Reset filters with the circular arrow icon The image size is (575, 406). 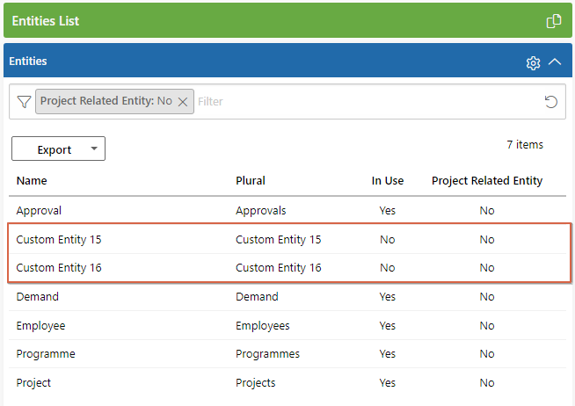550,102
